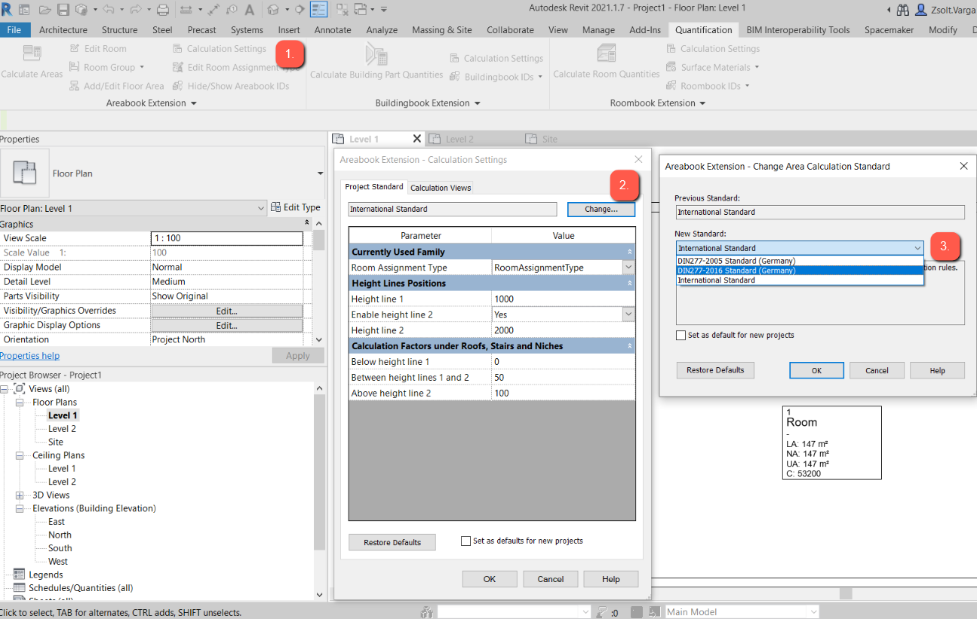Open the Floor Plan: Level 1 instance dropdown
The height and width of the screenshot is (619, 977).
(x=134, y=208)
